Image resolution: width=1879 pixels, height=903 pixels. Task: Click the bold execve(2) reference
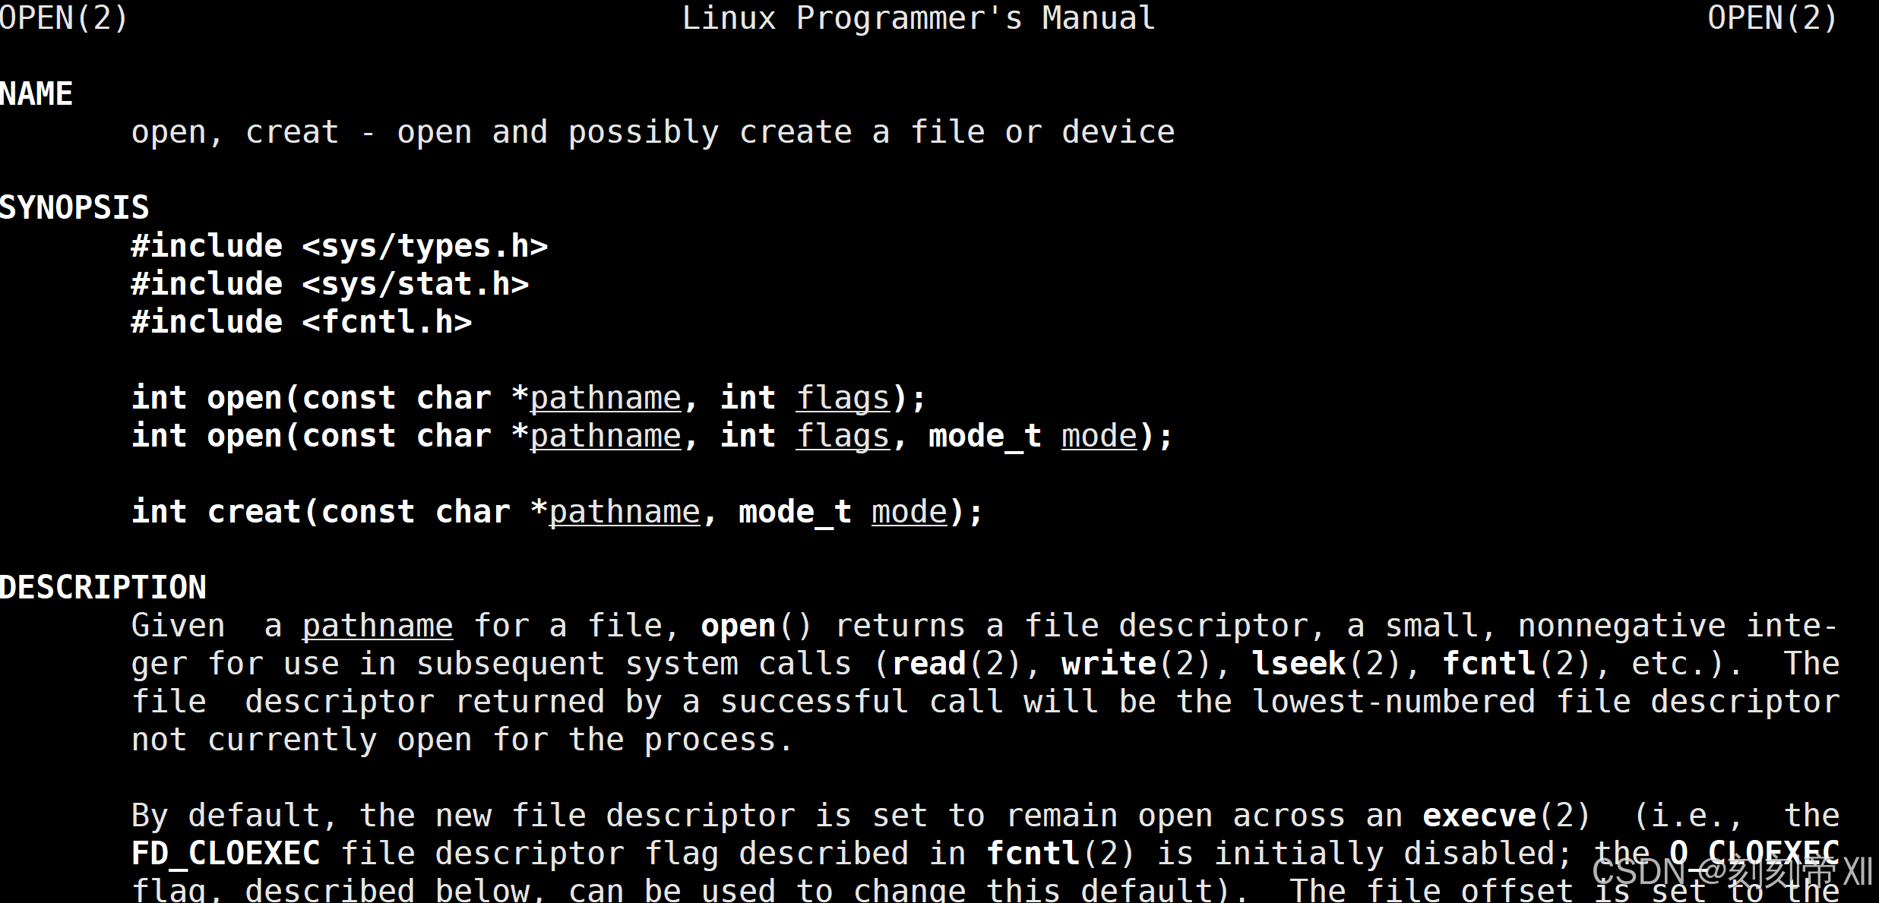click(1507, 816)
